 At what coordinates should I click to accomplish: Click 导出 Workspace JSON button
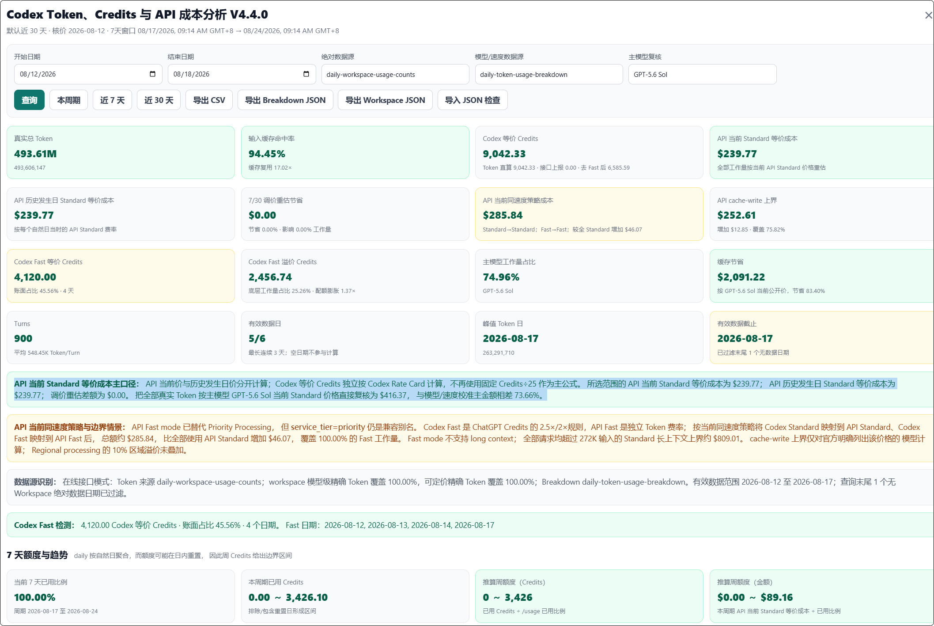[x=385, y=100]
